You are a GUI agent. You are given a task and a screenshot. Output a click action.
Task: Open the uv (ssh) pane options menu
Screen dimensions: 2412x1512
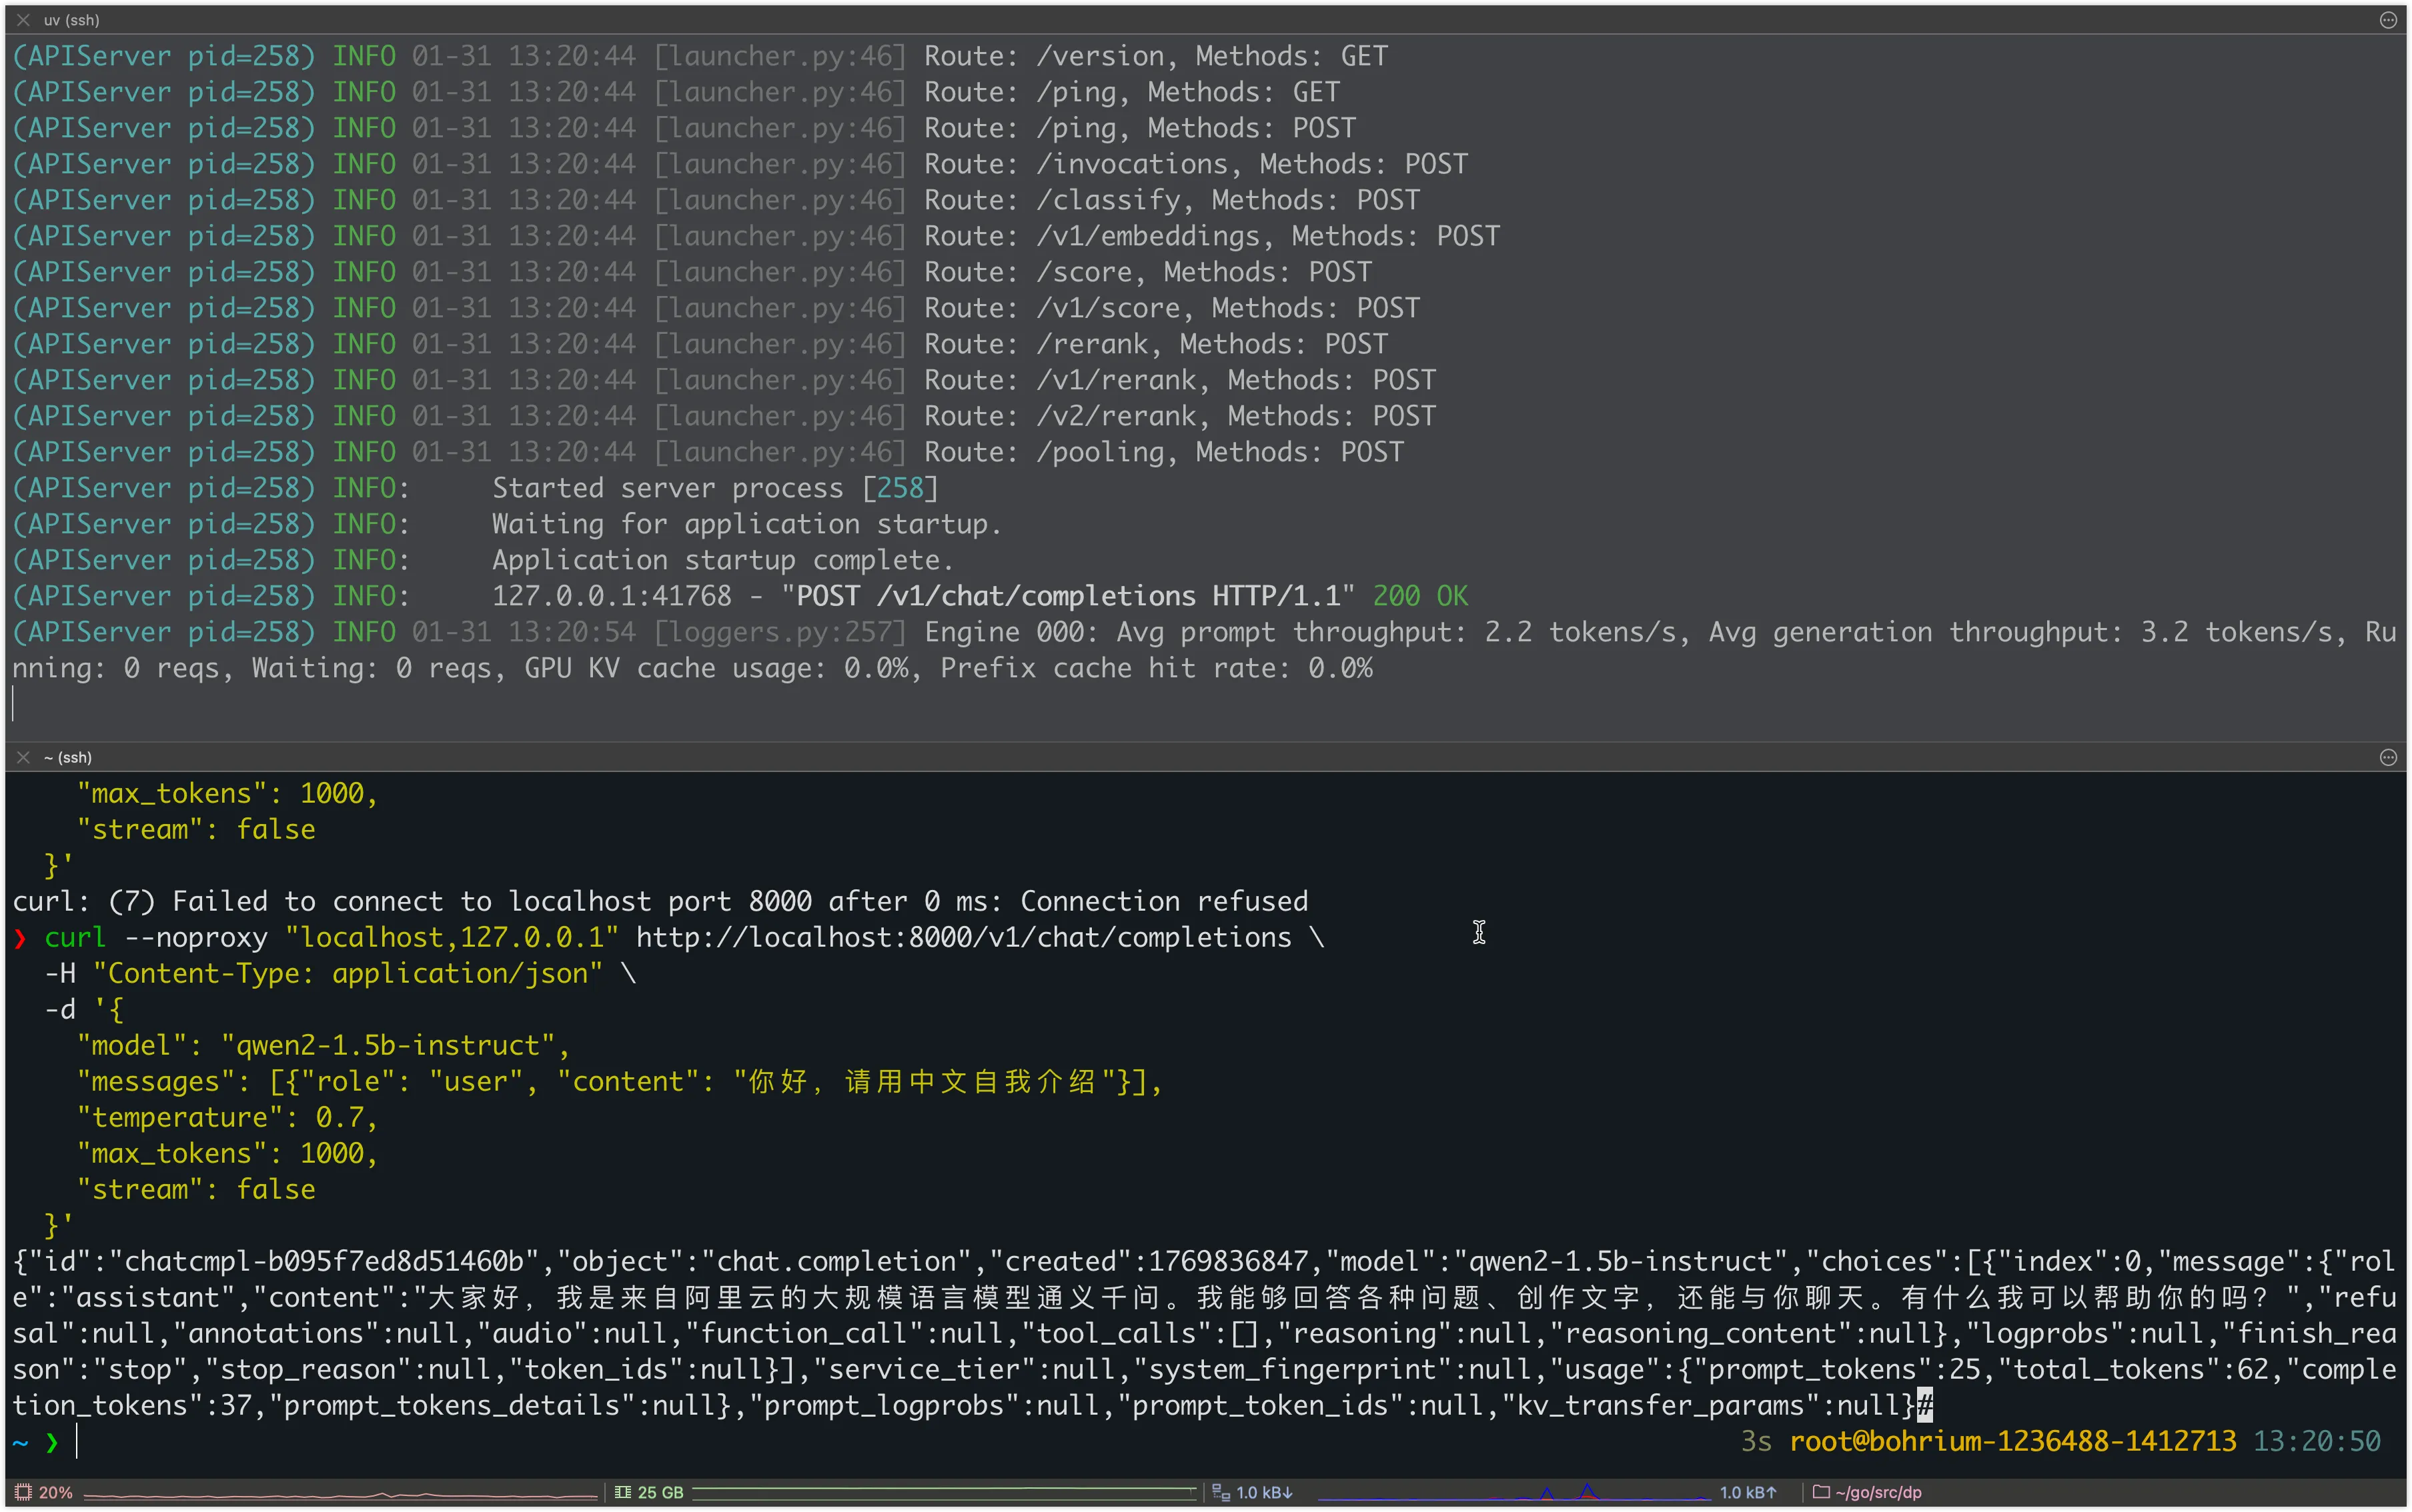2387,20
